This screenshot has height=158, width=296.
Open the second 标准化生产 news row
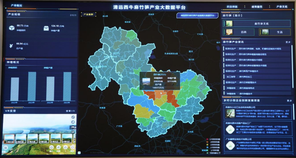(x=257, y=54)
